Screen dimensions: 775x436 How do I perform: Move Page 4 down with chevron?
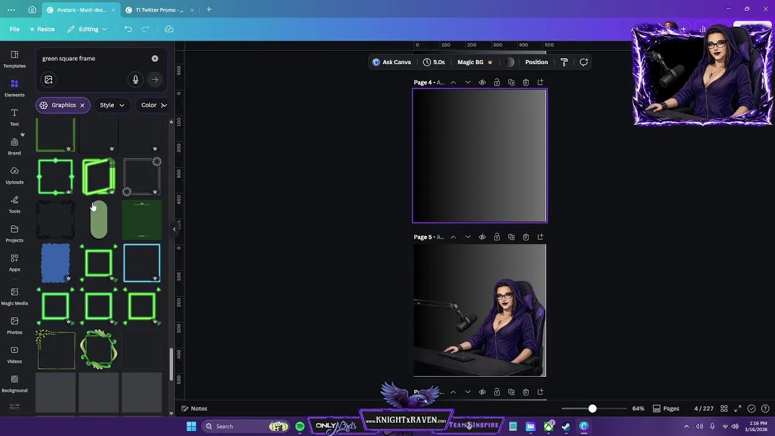467,82
